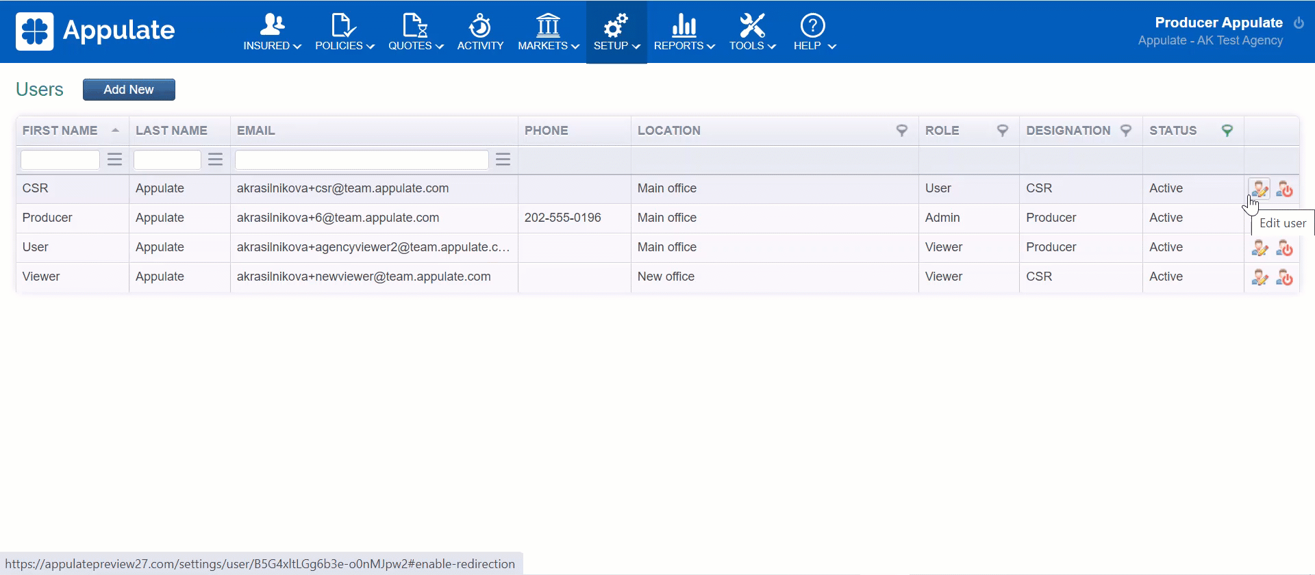The height and width of the screenshot is (575, 1315).
Task: Open the Insured menu
Action: (x=272, y=32)
